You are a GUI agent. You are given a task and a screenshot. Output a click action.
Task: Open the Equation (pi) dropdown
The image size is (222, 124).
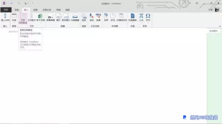tap(141, 23)
